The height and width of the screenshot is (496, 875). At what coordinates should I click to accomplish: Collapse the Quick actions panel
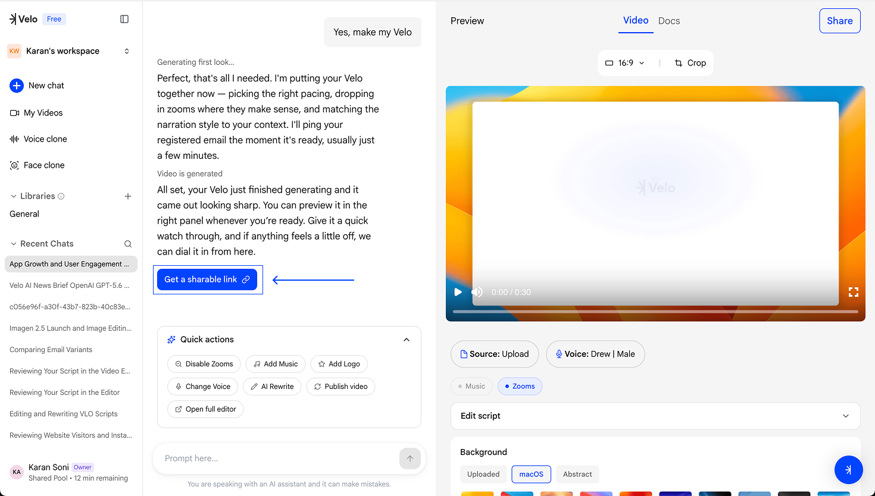[x=407, y=340]
